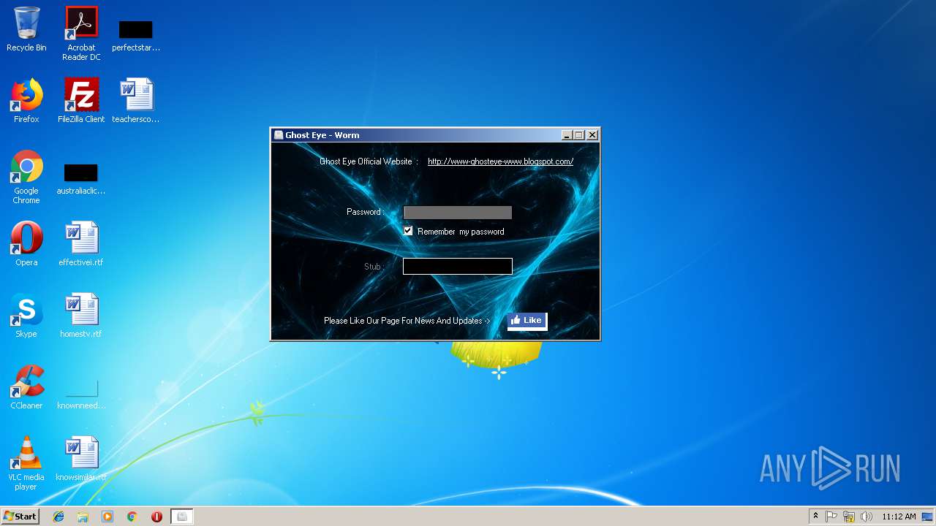
Task: Launch the Opera desktop shortcut
Action: (26, 244)
